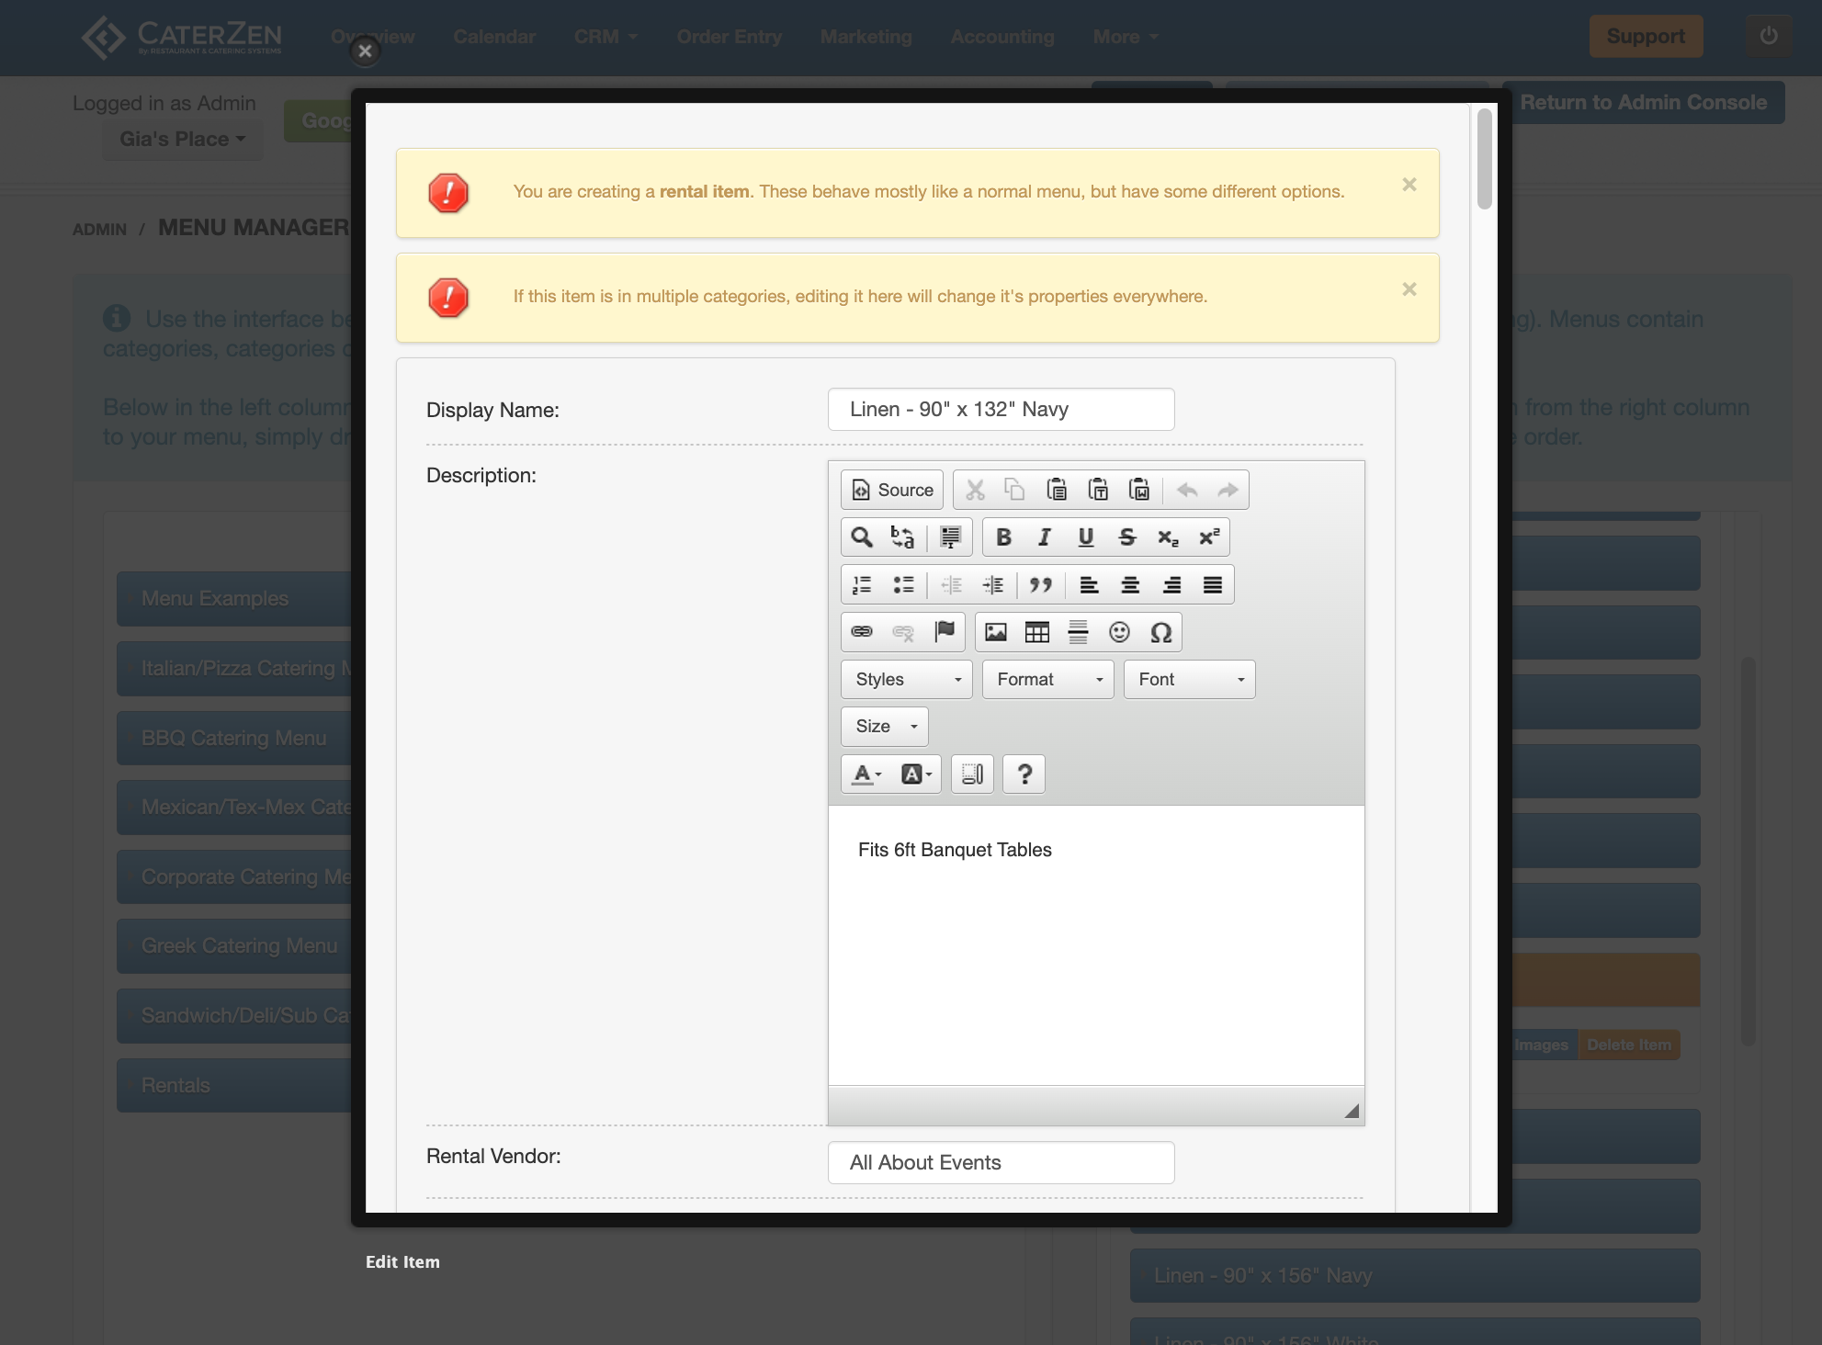Screen dimensions: 1822x1345
Task: Apply block quote formatting
Action: pyautogui.click(x=1040, y=585)
